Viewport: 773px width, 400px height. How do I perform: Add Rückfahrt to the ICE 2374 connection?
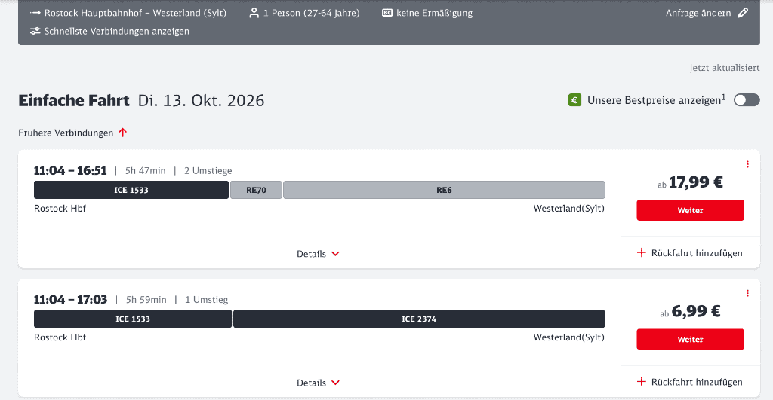[690, 382]
